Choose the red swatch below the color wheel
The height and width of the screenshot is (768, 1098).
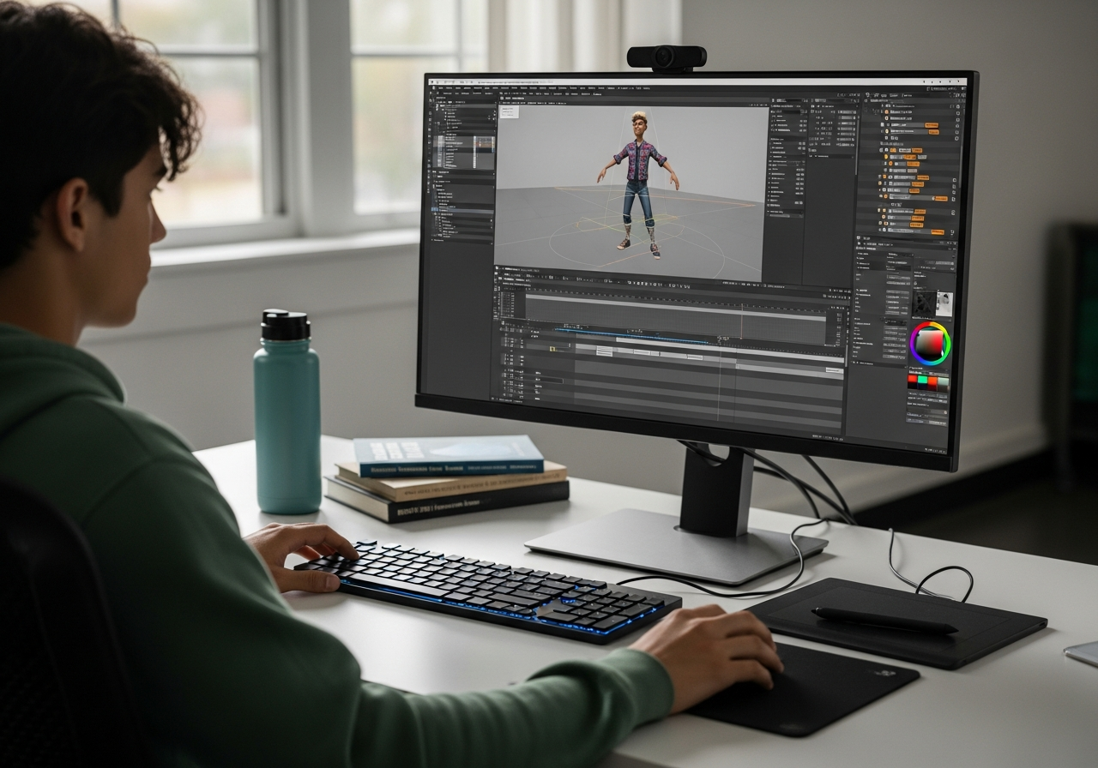pos(913,381)
